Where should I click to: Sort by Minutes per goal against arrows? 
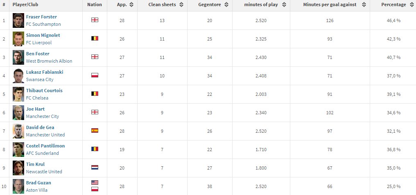point(364,5)
